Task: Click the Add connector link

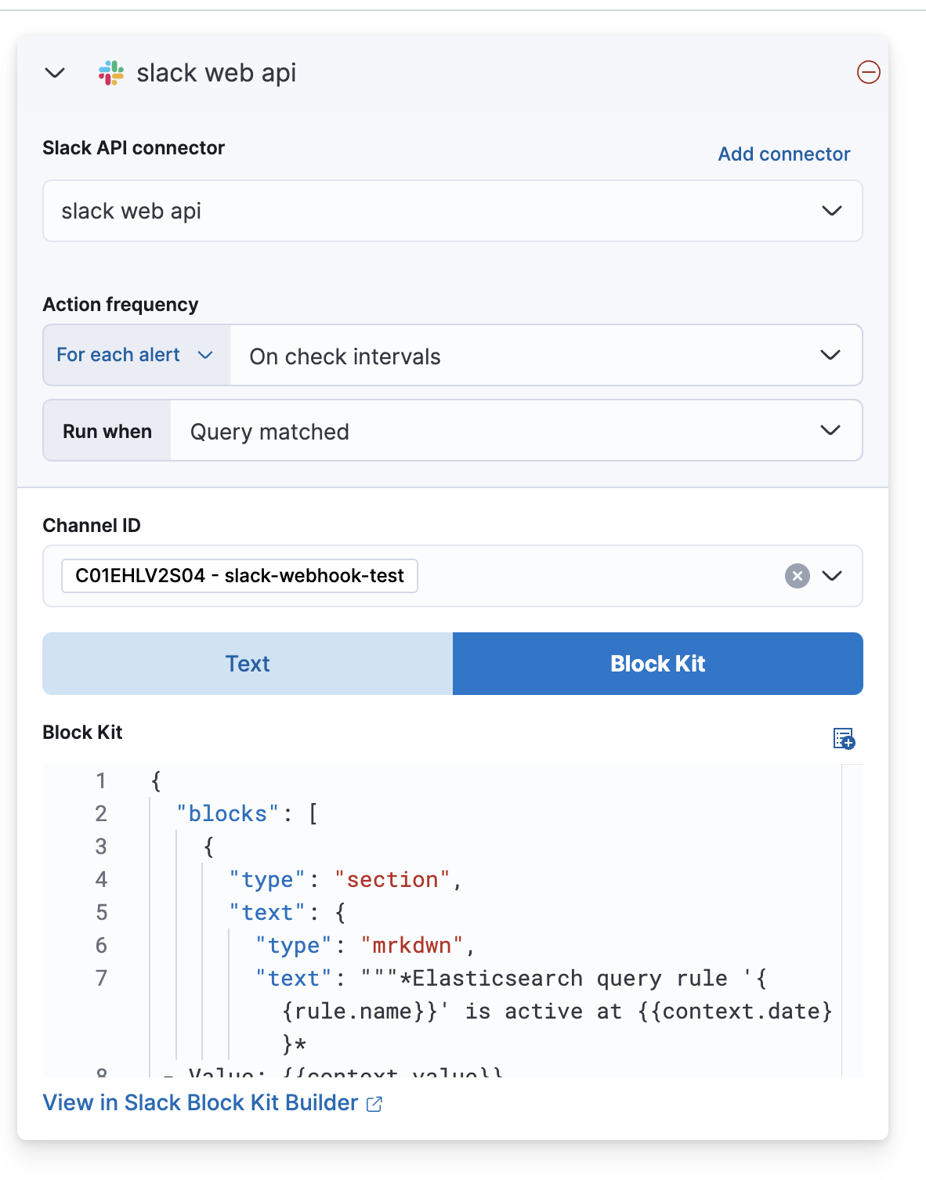Action: click(783, 154)
